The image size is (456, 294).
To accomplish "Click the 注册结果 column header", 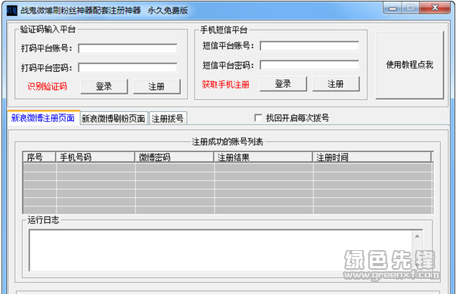I will (x=263, y=157).
